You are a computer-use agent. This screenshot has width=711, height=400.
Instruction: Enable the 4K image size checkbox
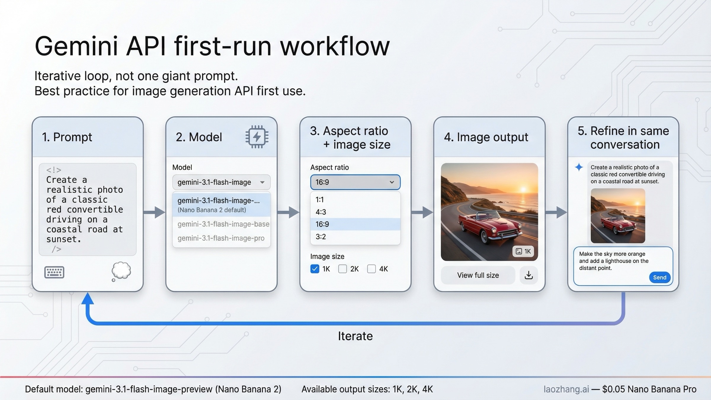point(371,269)
